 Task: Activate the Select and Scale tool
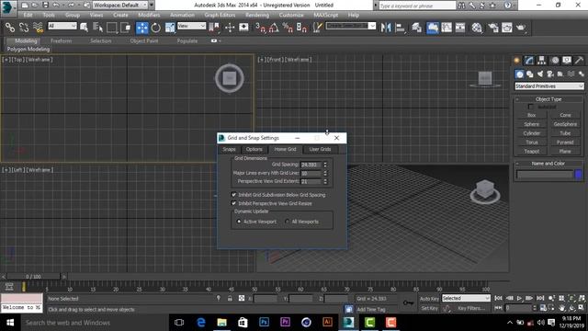point(169,28)
